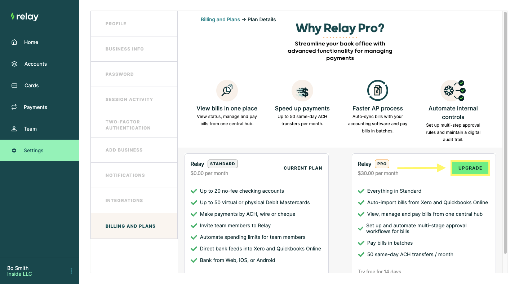Click the PRO plan badge

click(382, 163)
